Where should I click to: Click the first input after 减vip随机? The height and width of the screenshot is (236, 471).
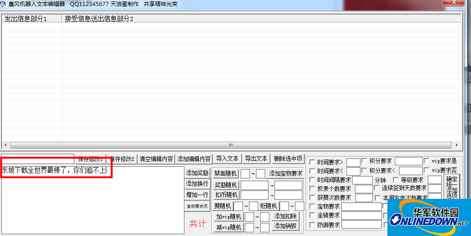pyautogui.click(x=249, y=228)
